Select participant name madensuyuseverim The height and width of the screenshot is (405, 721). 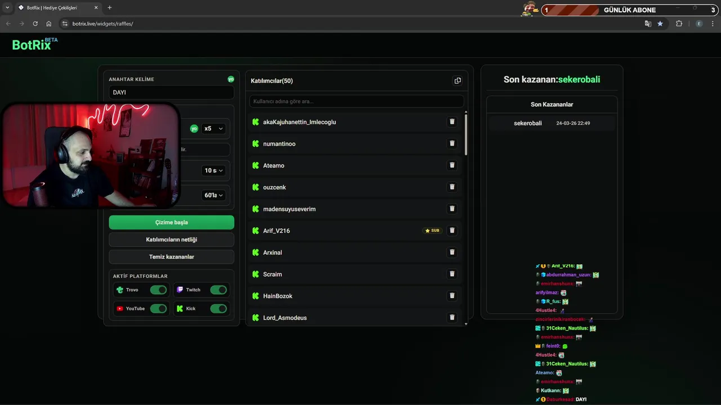[289, 209]
